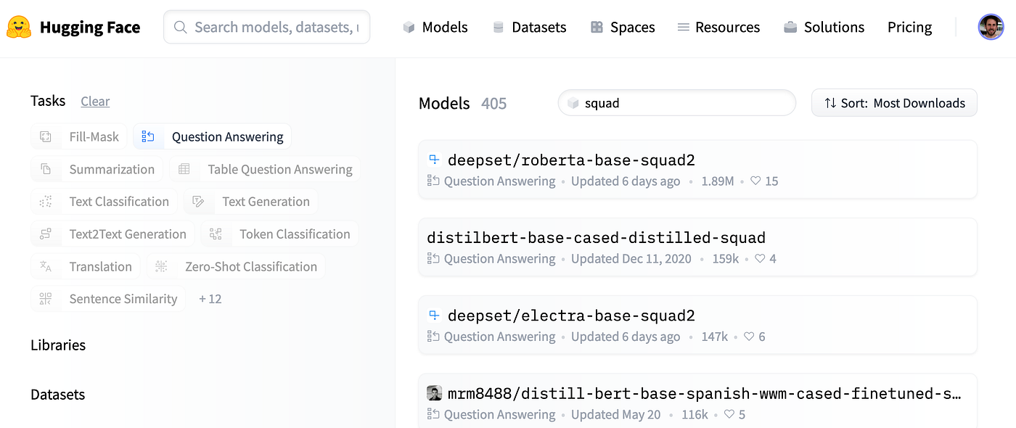Select the Fill-Mask task icon
The width and height of the screenshot is (1016, 428).
tap(45, 136)
